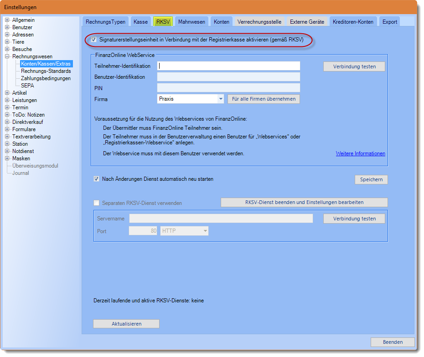Expand the Textverarbeitung tree node
The image size is (424, 357).
coord(7,137)
